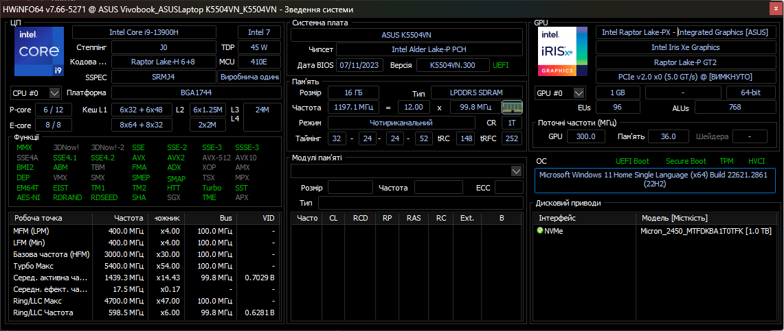Viewport: 784px width, 331px height.
Task: Click the UEFI Boot indicator
Action: [x=632, y=161]
